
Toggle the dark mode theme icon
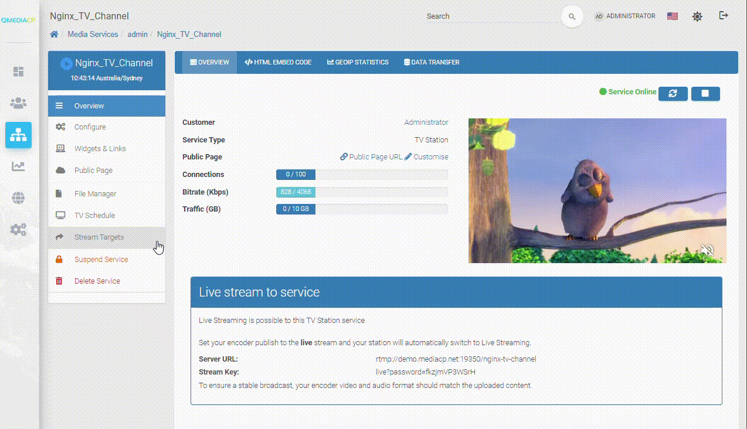pyautogui.click(x=697, y=16)
